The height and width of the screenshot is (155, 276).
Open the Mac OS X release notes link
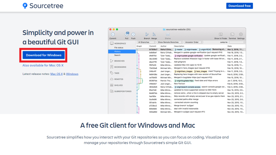[56, 74]
